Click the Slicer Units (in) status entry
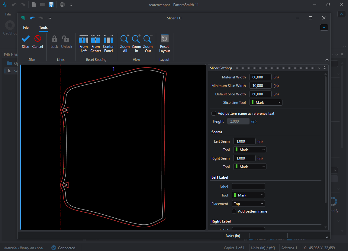Image resolution: width=348 pixels, height=251 pixels. (x=233, y=236)
